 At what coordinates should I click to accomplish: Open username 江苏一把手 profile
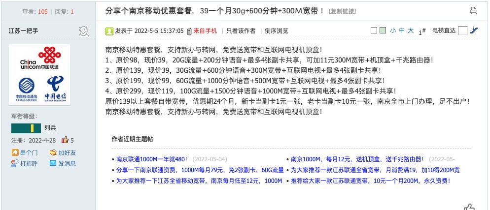tap(24, 31)
